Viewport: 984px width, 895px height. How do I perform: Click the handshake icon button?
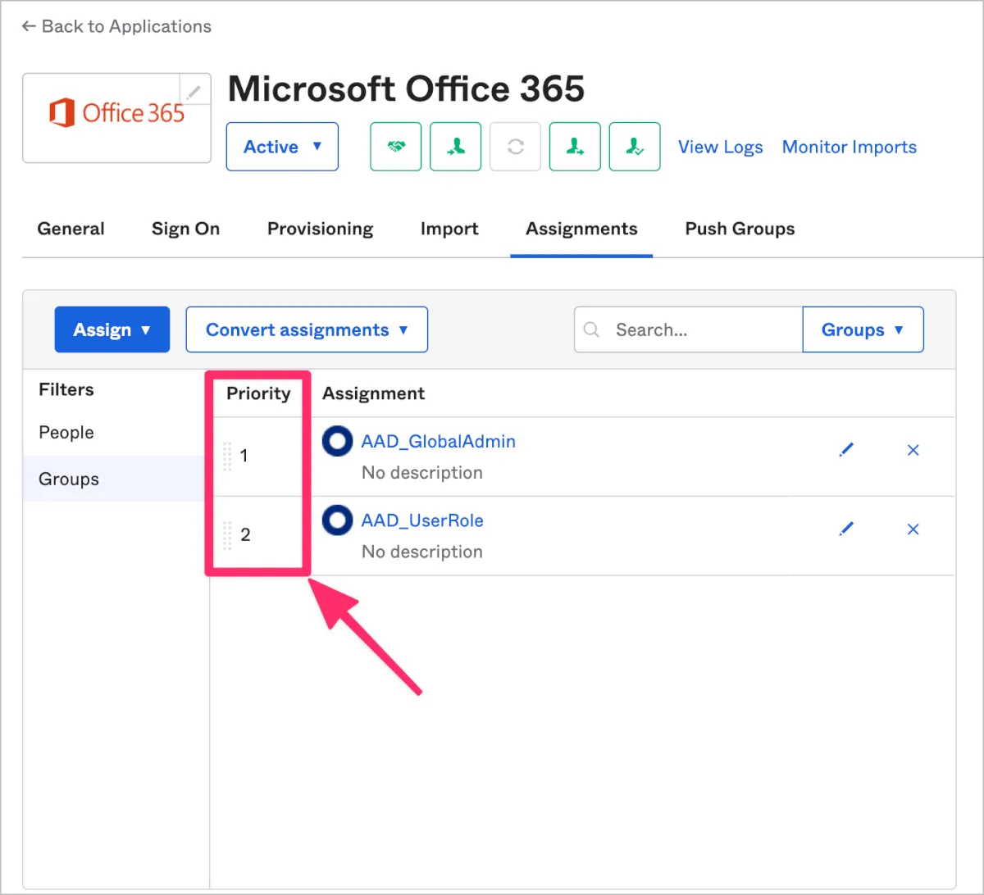pyautogui.click(x=396, y=147)
